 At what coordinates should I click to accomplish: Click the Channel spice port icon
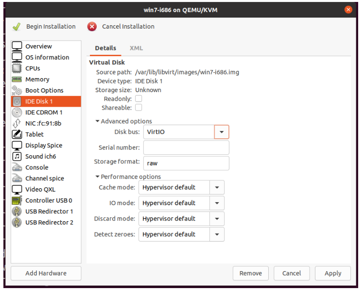[17, 178]
